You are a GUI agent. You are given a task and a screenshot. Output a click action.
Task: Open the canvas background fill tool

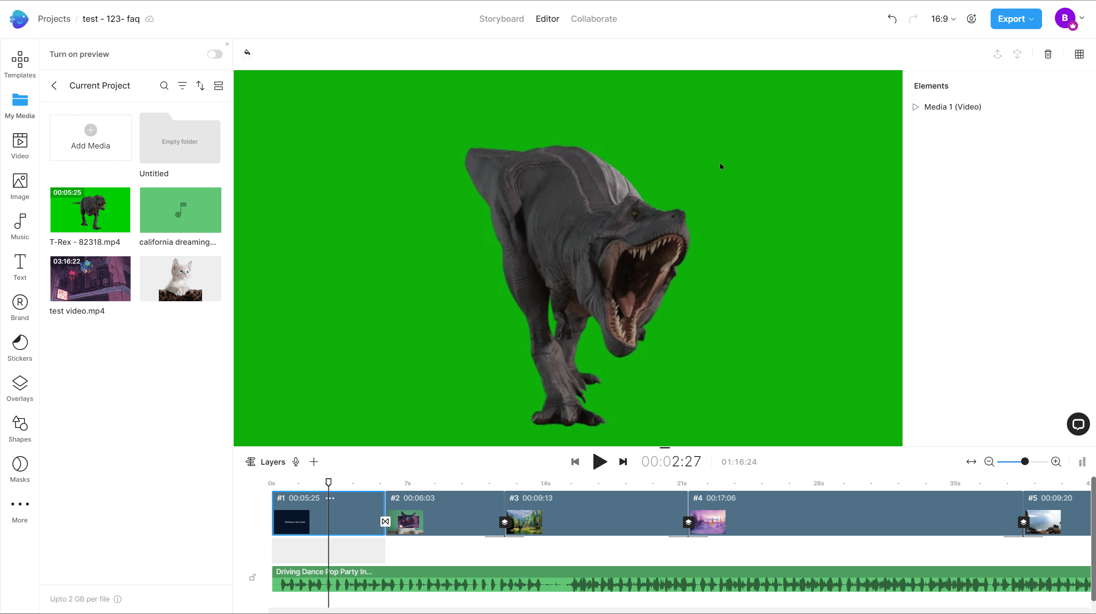click(247, 53)
